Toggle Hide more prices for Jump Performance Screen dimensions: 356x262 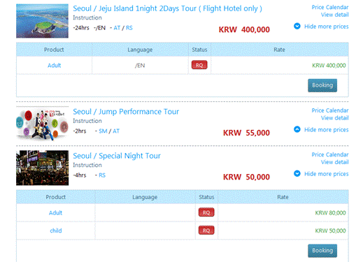[x=326, y=129]
